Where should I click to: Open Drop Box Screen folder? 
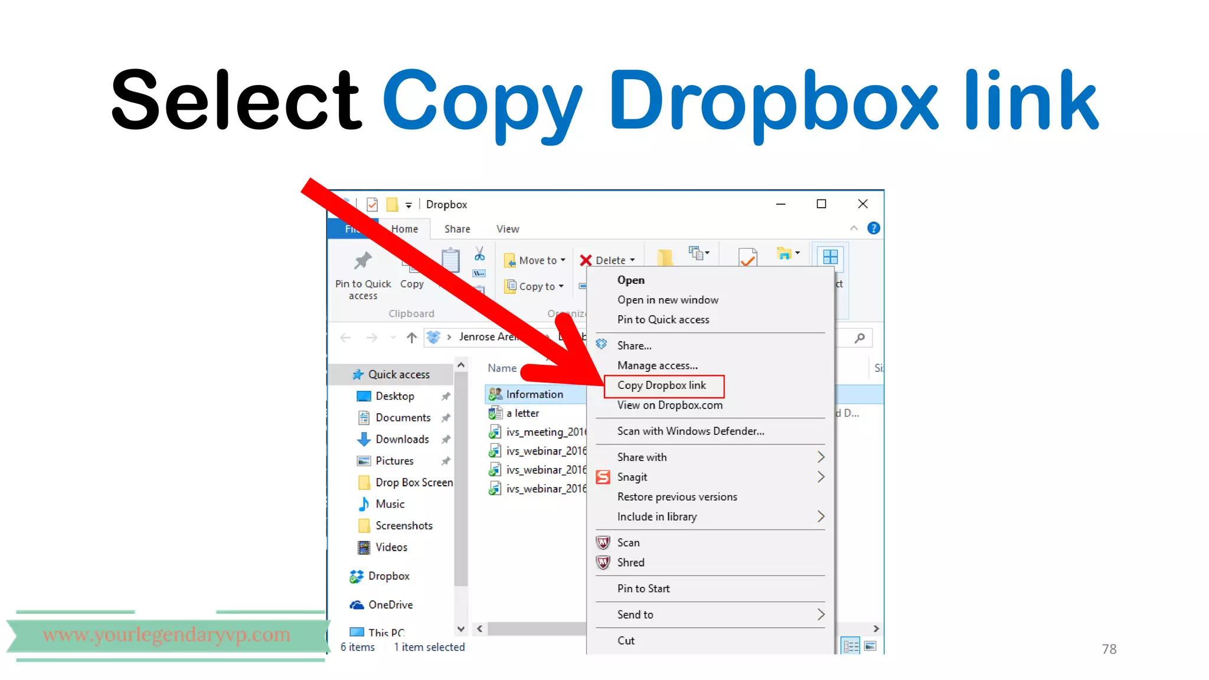point(414,483)
